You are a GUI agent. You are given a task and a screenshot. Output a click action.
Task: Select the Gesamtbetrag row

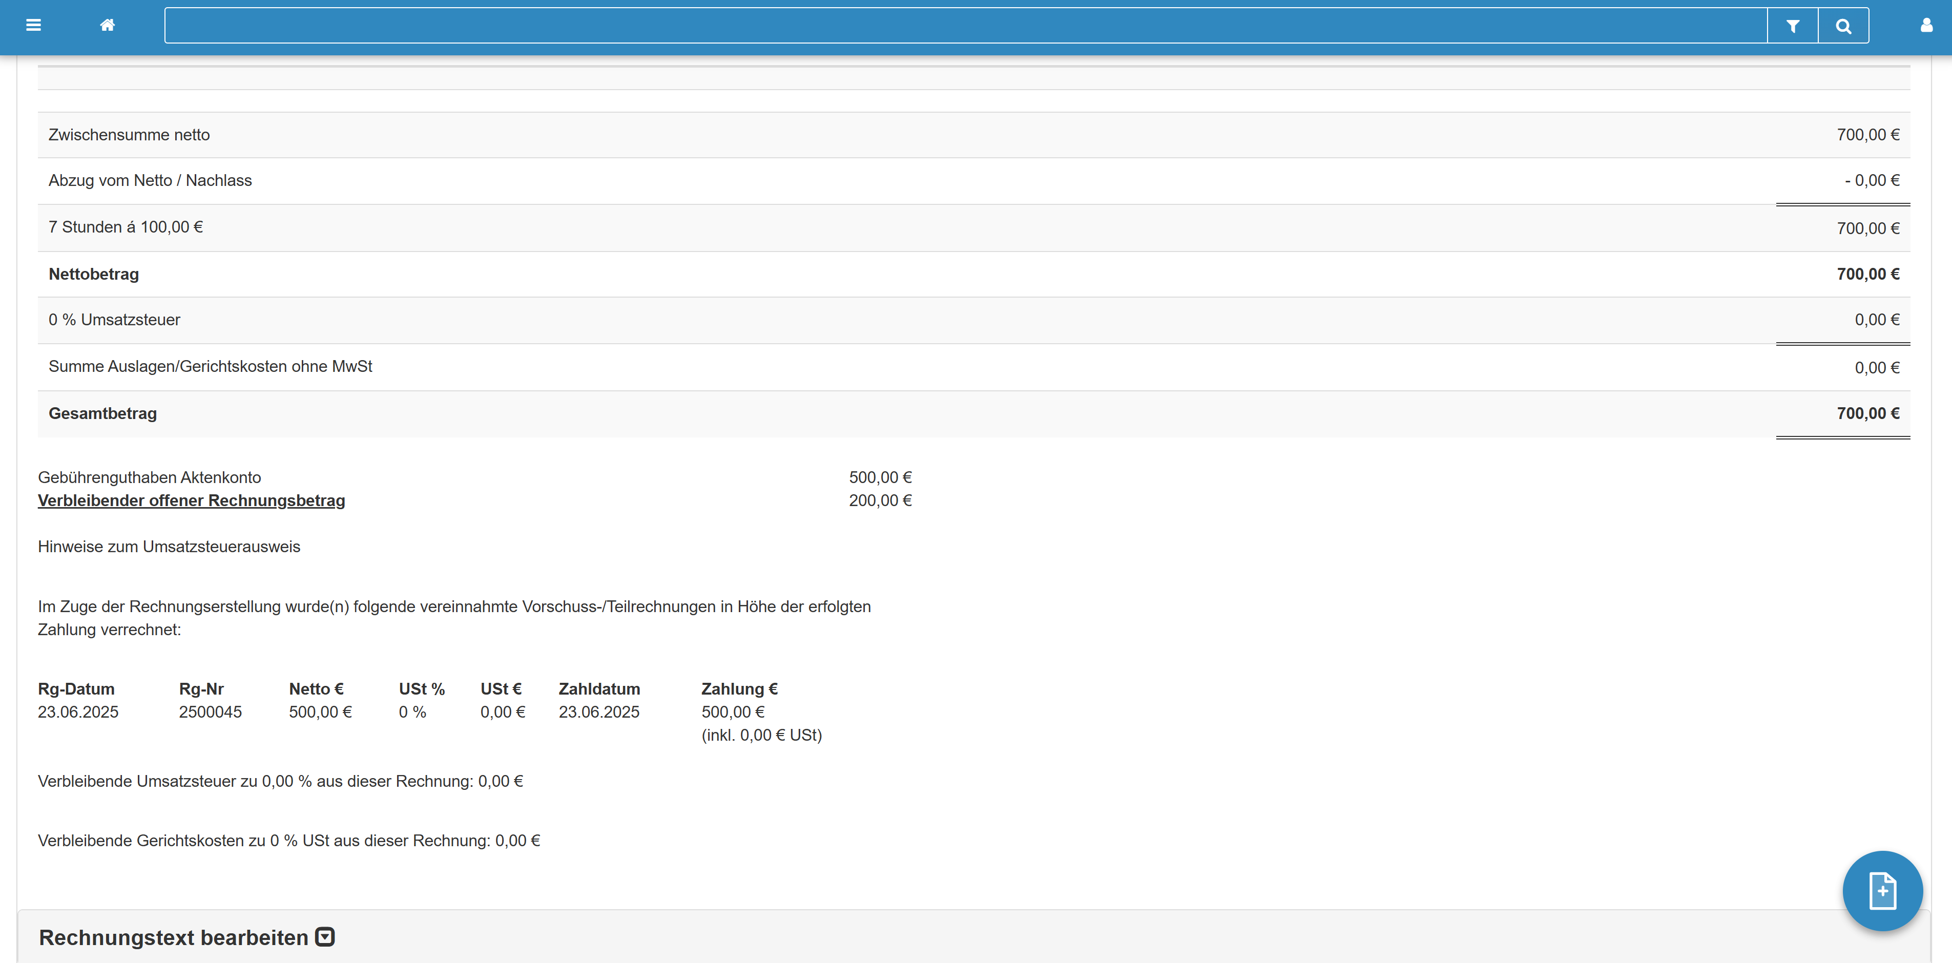(102, 414)
